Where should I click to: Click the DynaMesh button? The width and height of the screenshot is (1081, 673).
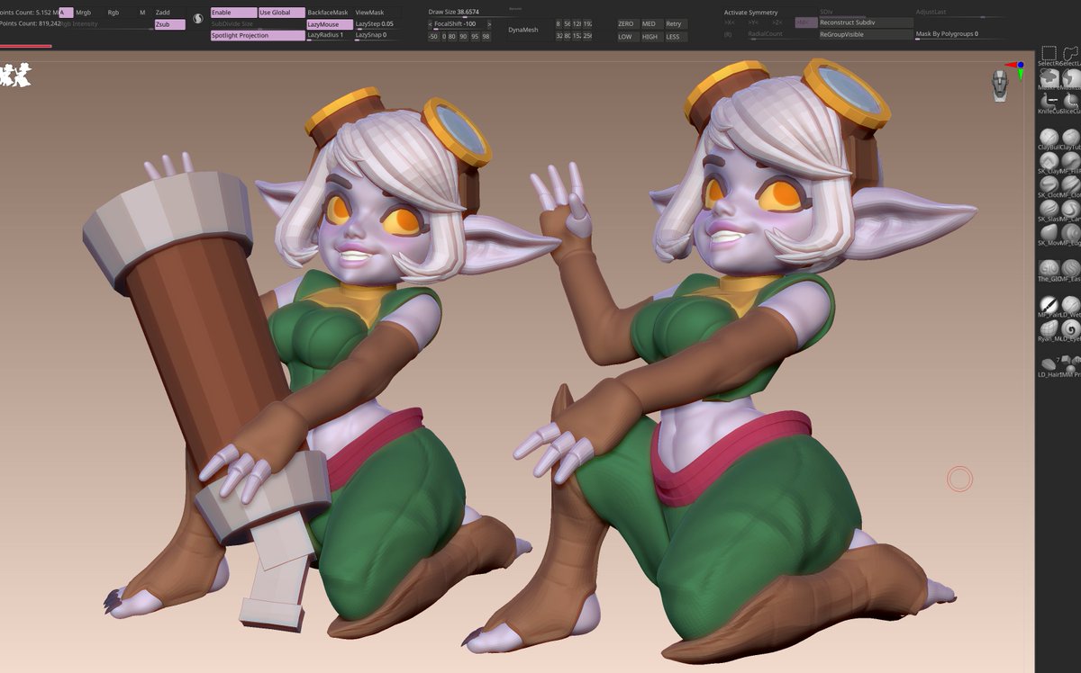(x=523, y=30)
